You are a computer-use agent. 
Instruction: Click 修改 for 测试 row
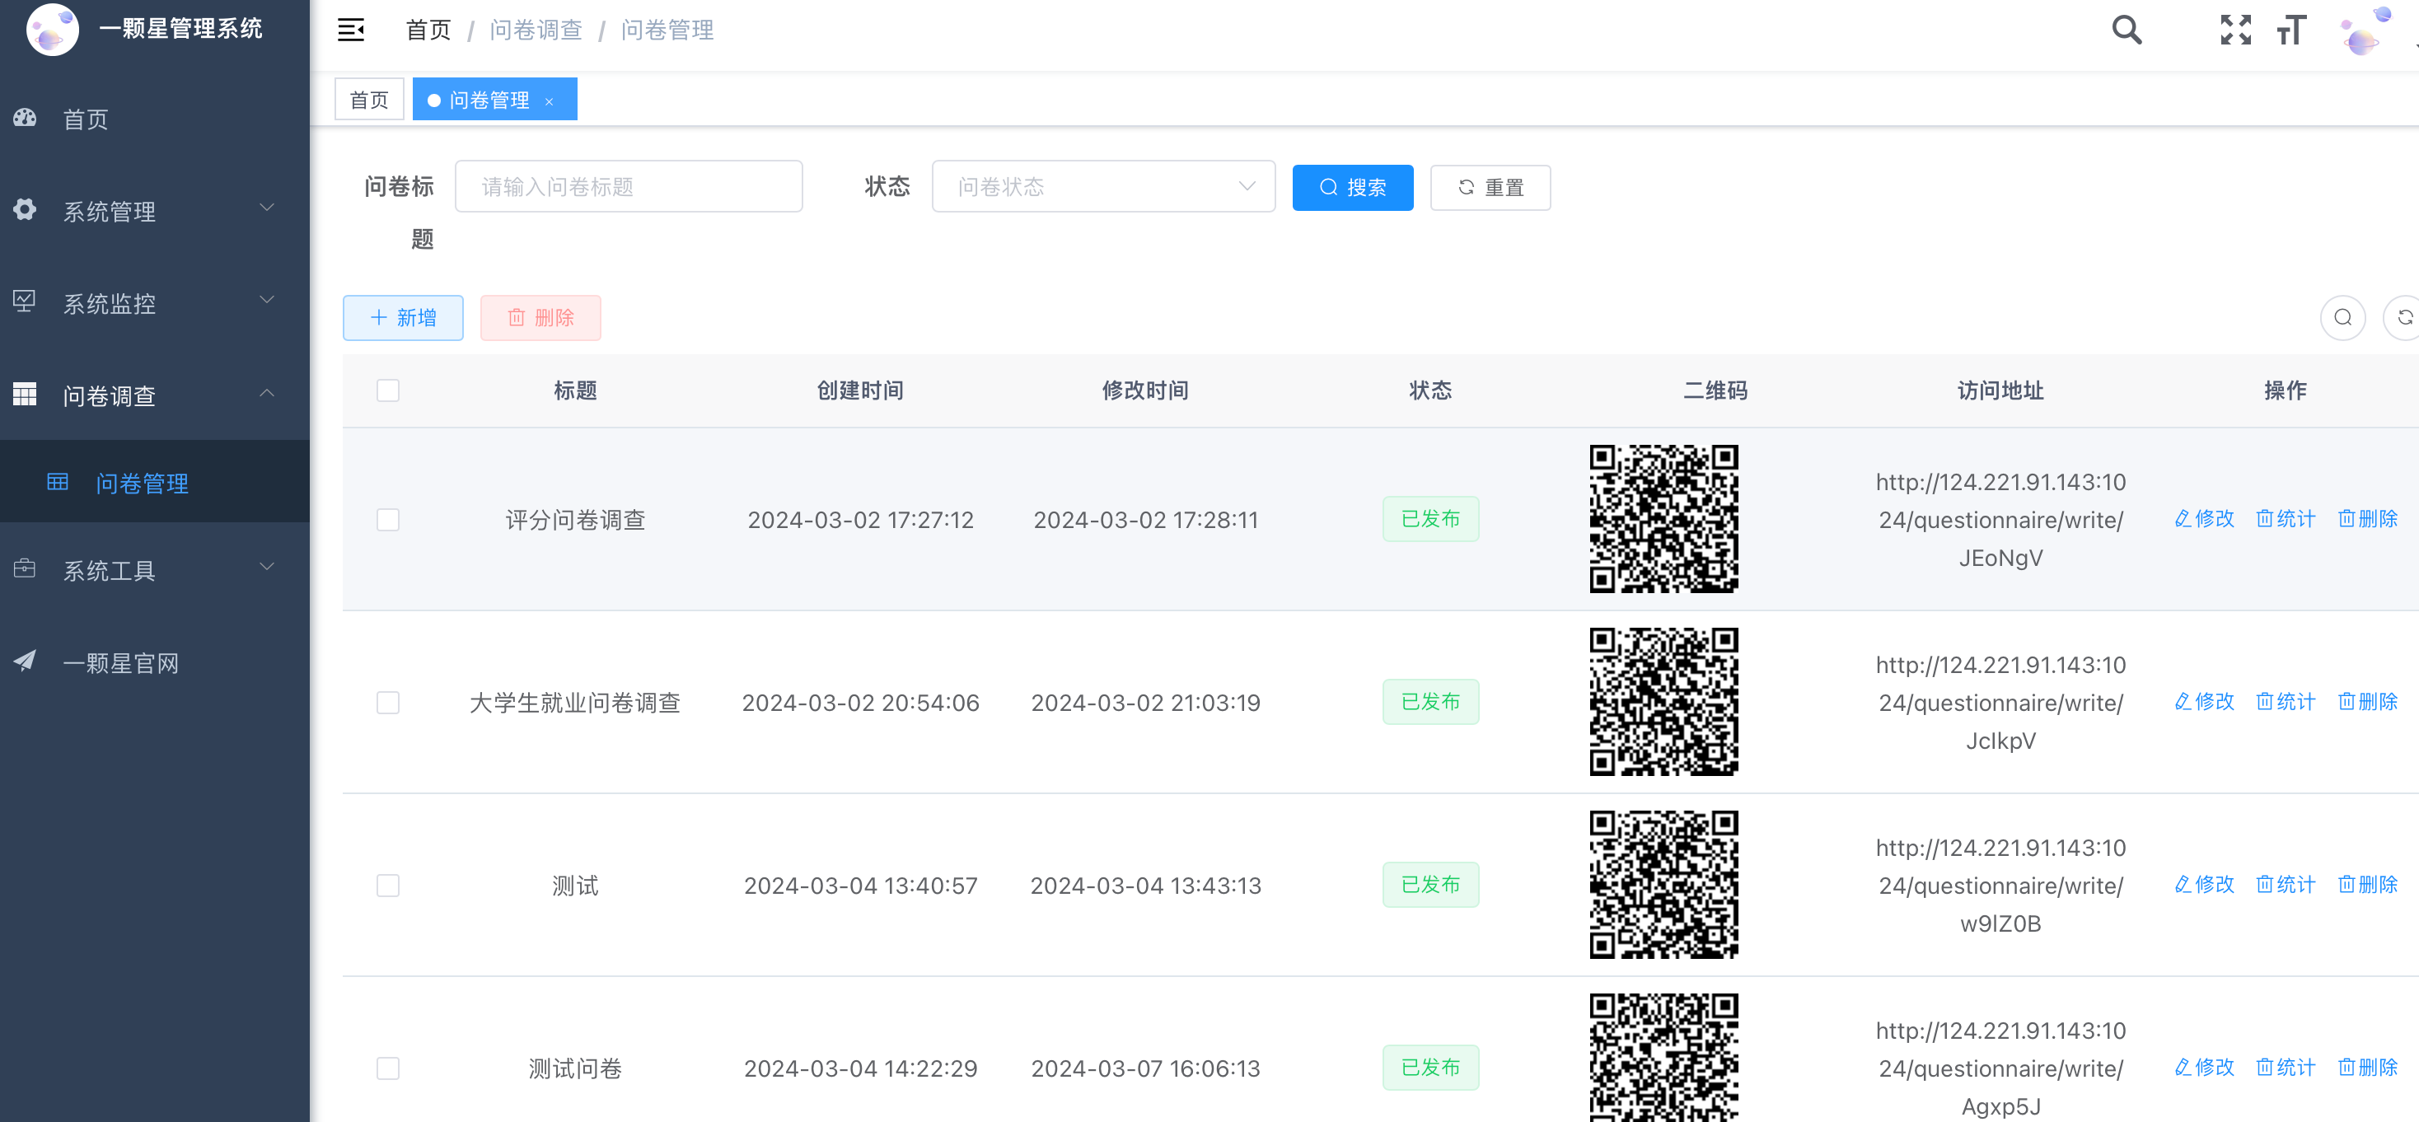pyautogui.click(x=2204, y=884)
